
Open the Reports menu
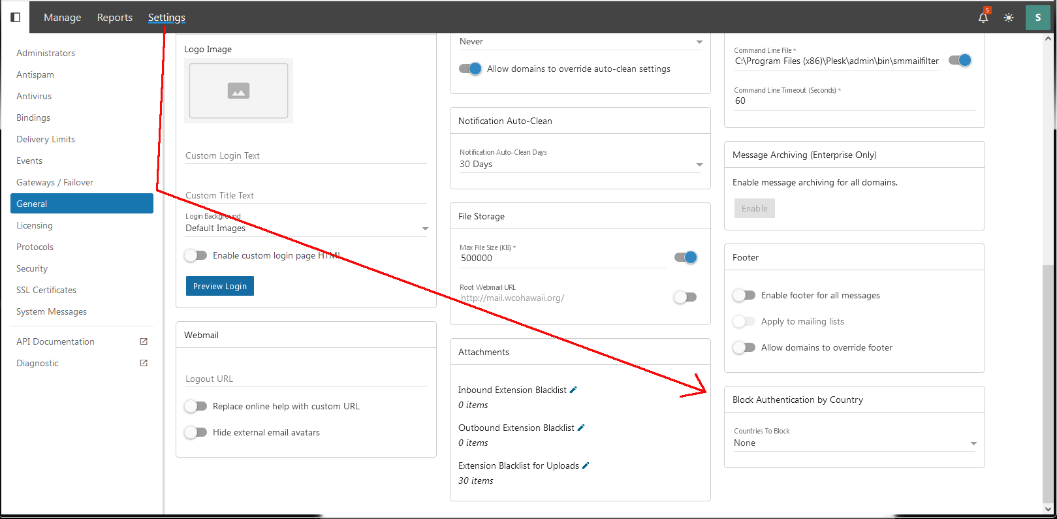[114, 18]
